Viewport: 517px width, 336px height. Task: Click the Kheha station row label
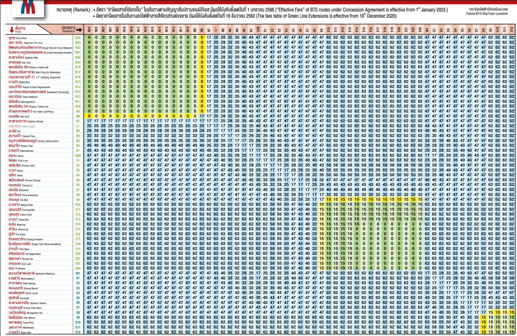17,268
